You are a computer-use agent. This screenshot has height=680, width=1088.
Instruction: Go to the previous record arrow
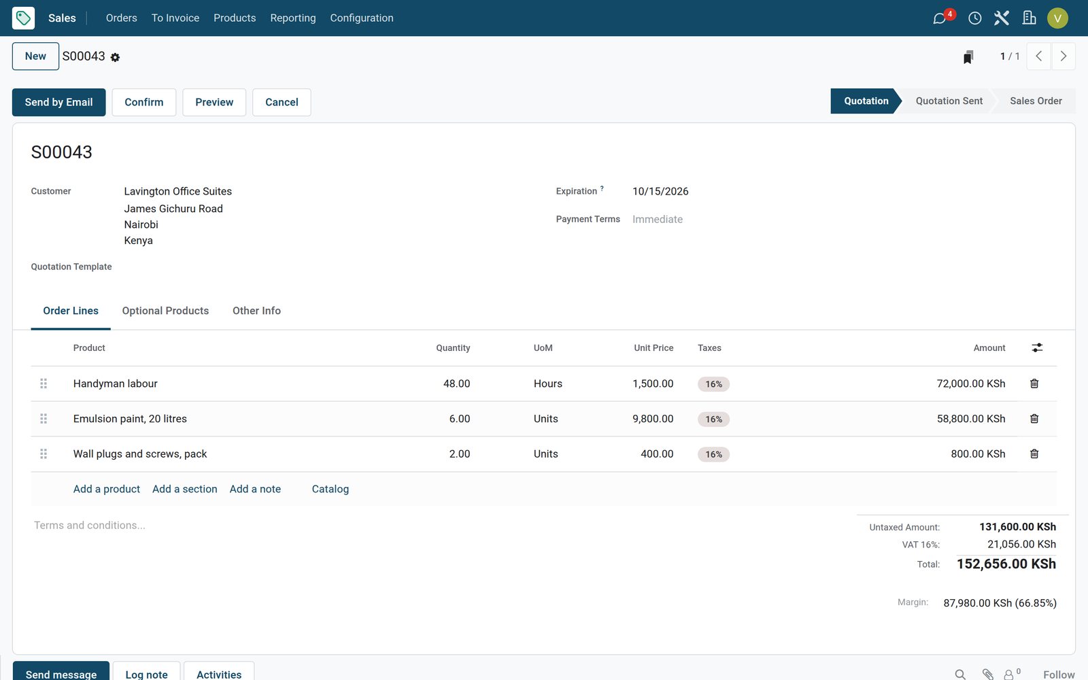1038,56
